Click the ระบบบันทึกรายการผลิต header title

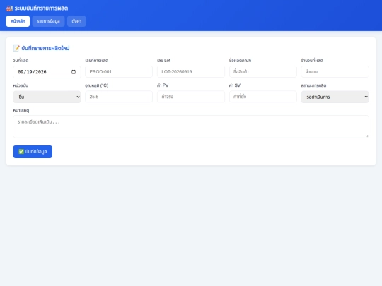click(x=41, y=8)
